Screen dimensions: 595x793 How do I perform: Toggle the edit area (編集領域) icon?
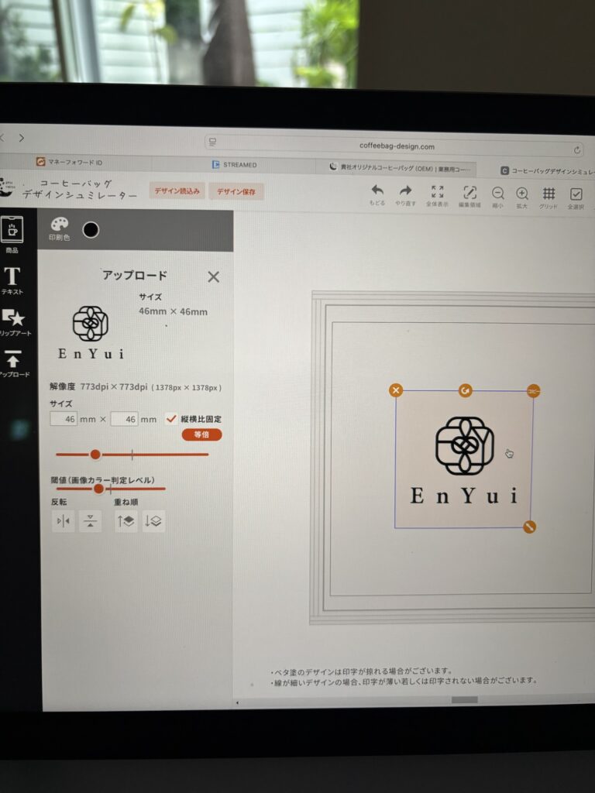coord(469,193)
